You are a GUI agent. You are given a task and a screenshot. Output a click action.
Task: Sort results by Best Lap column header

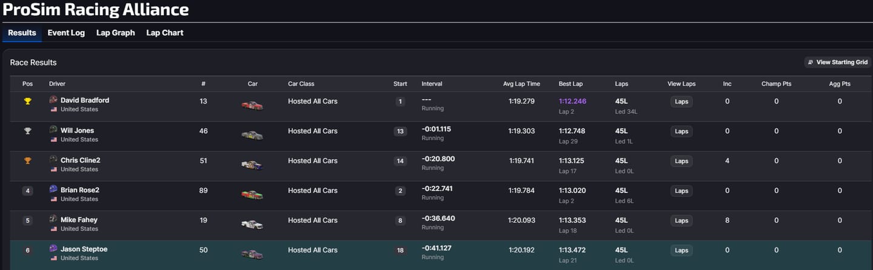[x=570, y=84]
